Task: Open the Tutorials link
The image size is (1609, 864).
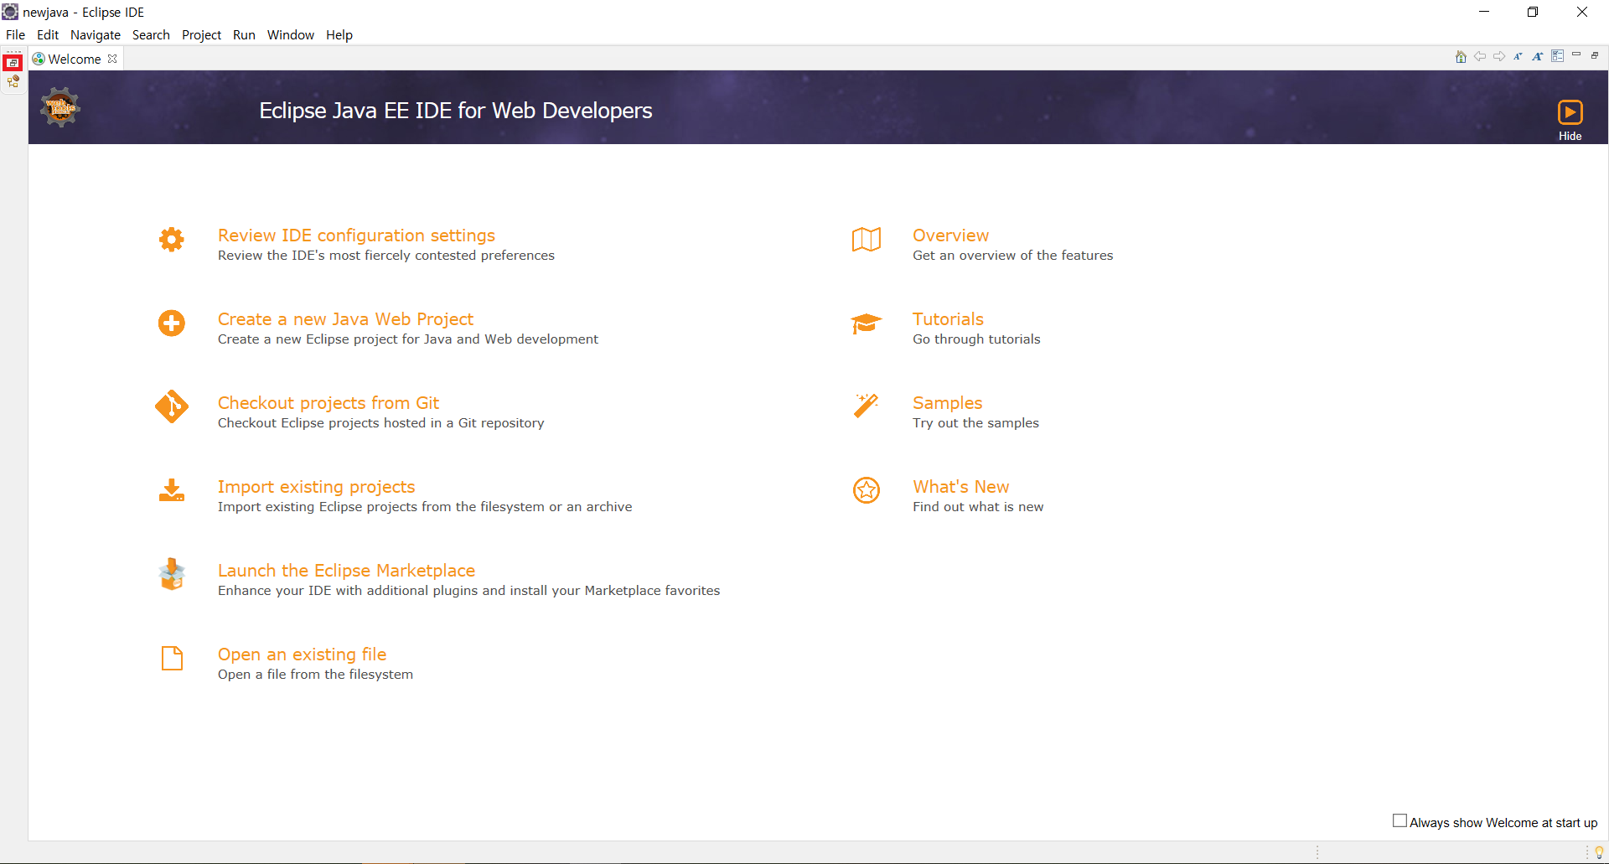Action: click(948, 319)
